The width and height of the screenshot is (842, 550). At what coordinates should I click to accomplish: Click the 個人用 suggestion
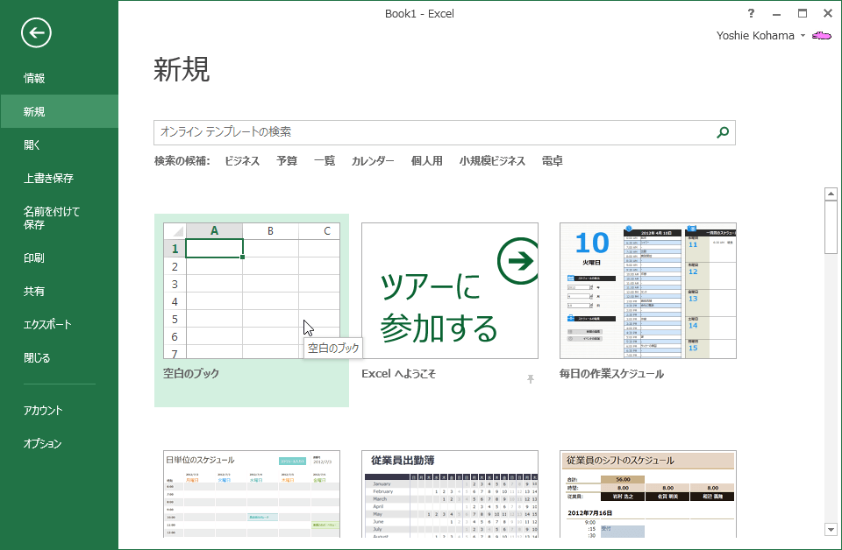coord(427,161)
